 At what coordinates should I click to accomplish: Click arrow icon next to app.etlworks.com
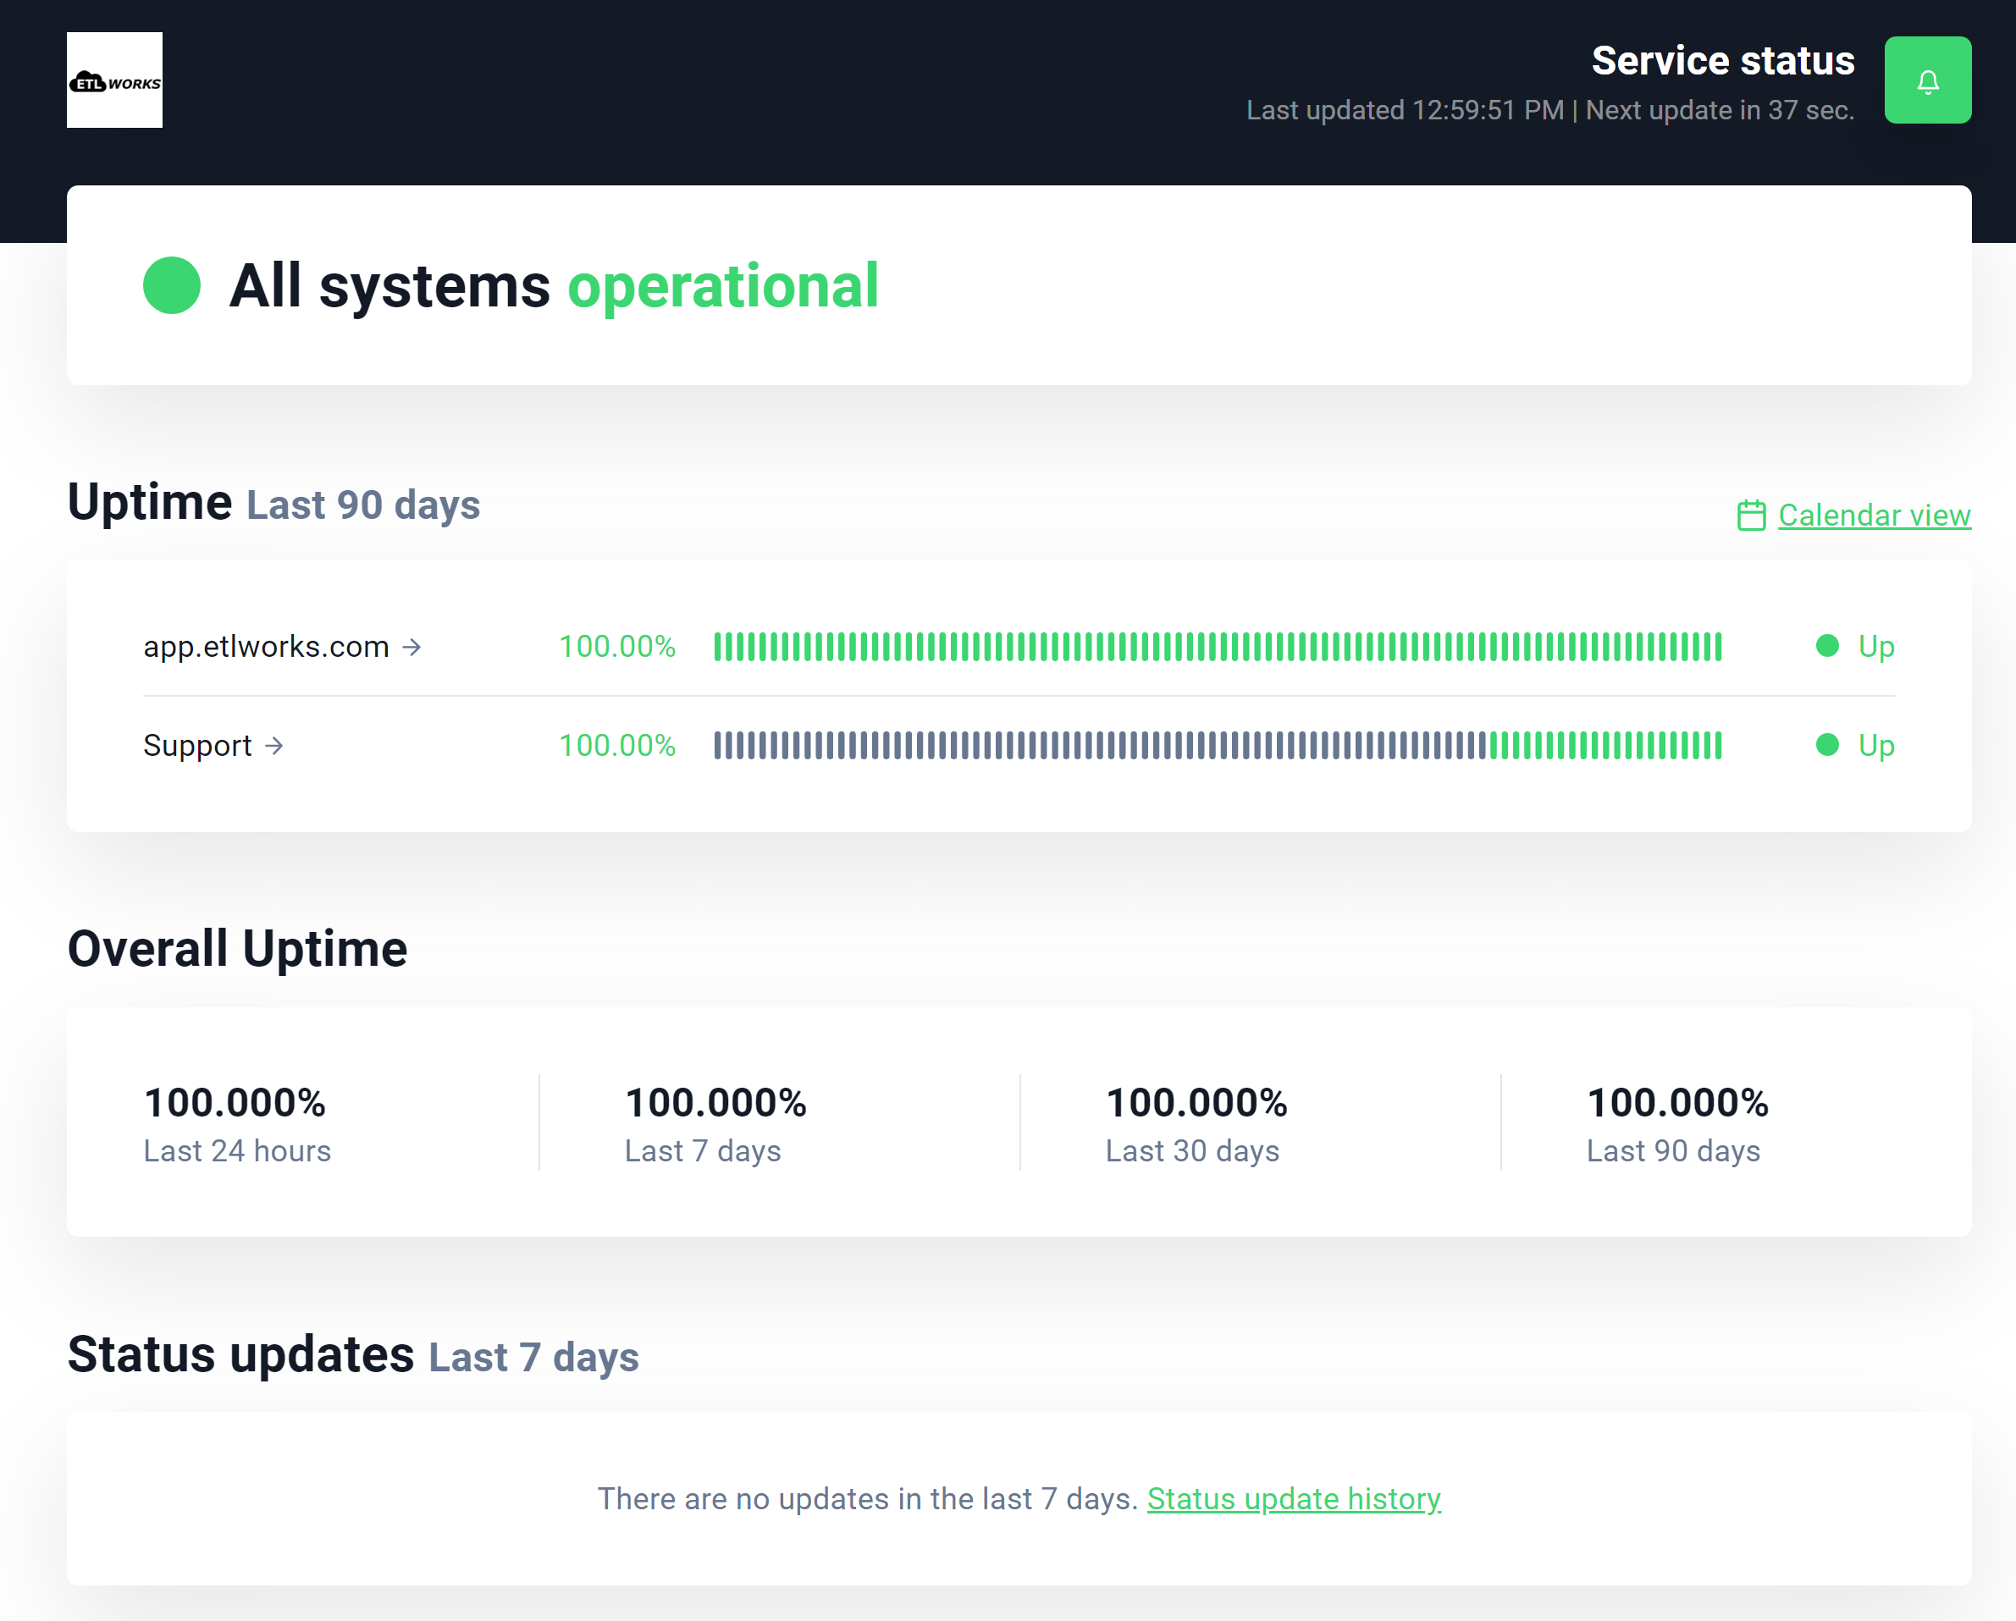coord(411,647)
